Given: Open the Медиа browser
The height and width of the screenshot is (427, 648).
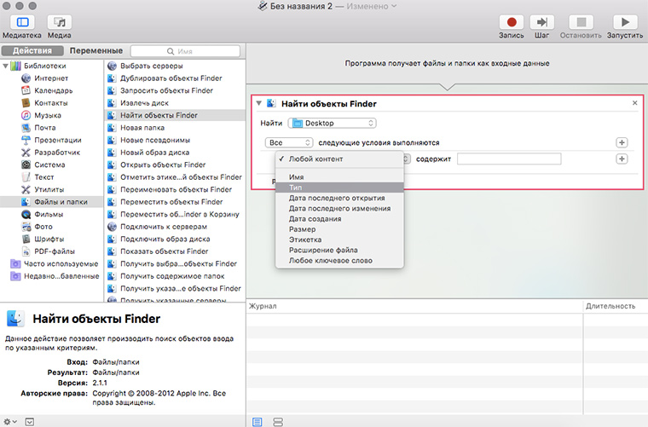Looking at the screenshot, I should point(60,22).
